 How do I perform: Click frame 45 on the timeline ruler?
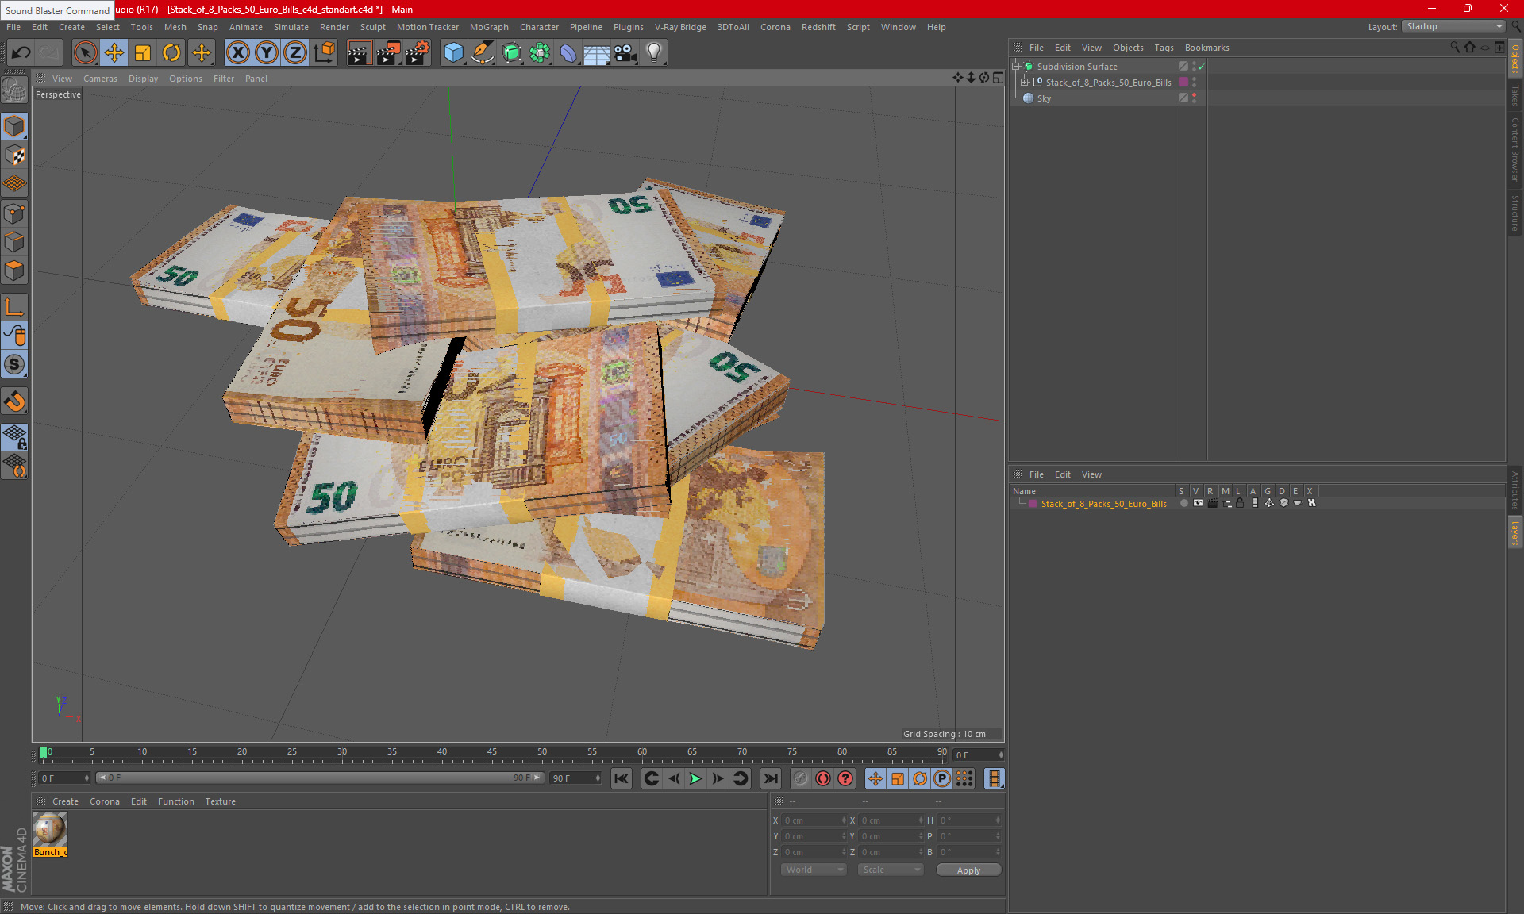coord(491,754)
